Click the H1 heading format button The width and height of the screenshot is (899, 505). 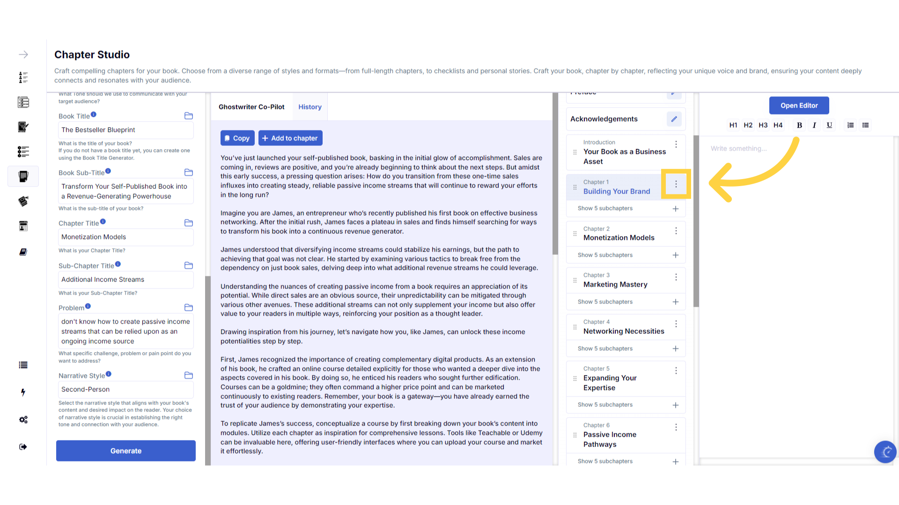(x=733, y=125)
